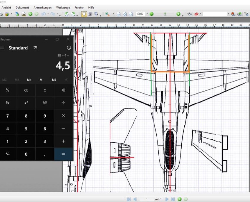
Task: Click the green zoom out minus button
Action: (x=151, y=14)
